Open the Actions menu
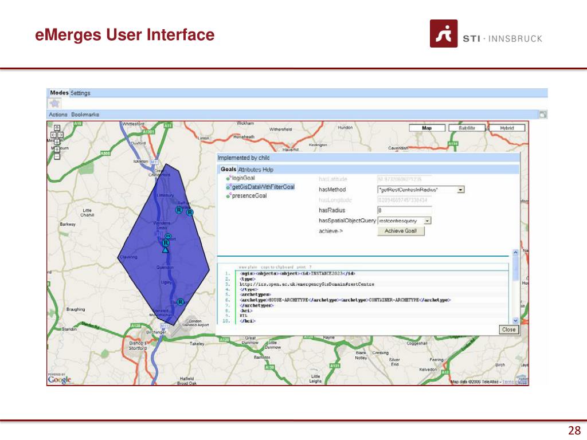 [x=58, y=115]
